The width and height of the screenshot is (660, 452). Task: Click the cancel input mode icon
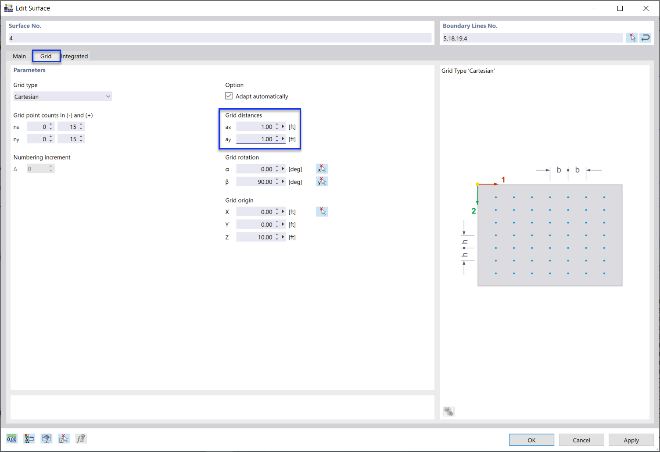64,438
